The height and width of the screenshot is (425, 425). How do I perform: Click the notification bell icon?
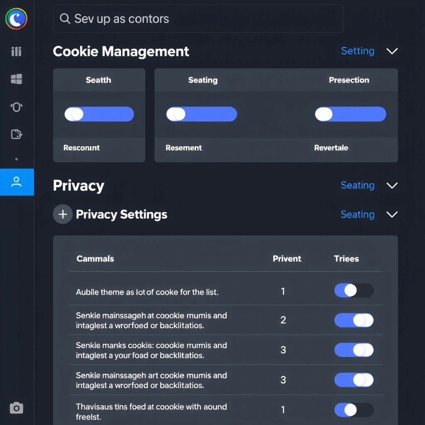(x=16, y=107)
